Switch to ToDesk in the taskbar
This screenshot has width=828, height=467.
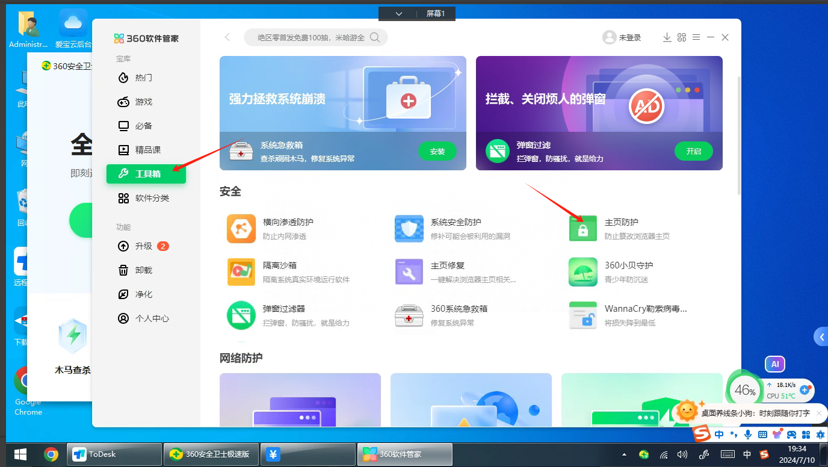pos(114,454)
